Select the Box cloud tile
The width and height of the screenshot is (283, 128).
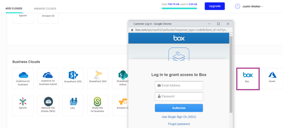[248, 79]
